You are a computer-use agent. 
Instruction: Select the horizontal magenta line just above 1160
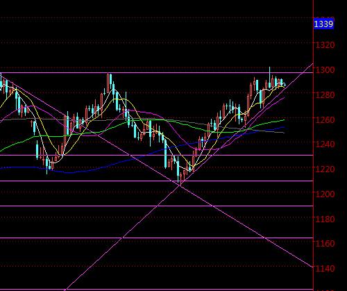coord(157,238)
